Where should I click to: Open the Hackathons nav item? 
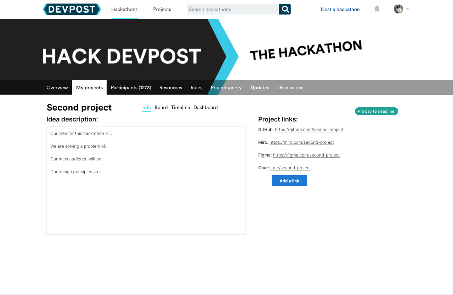(125, 9)
